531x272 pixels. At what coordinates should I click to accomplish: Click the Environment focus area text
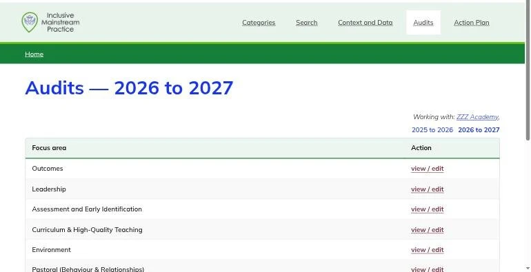52,250
